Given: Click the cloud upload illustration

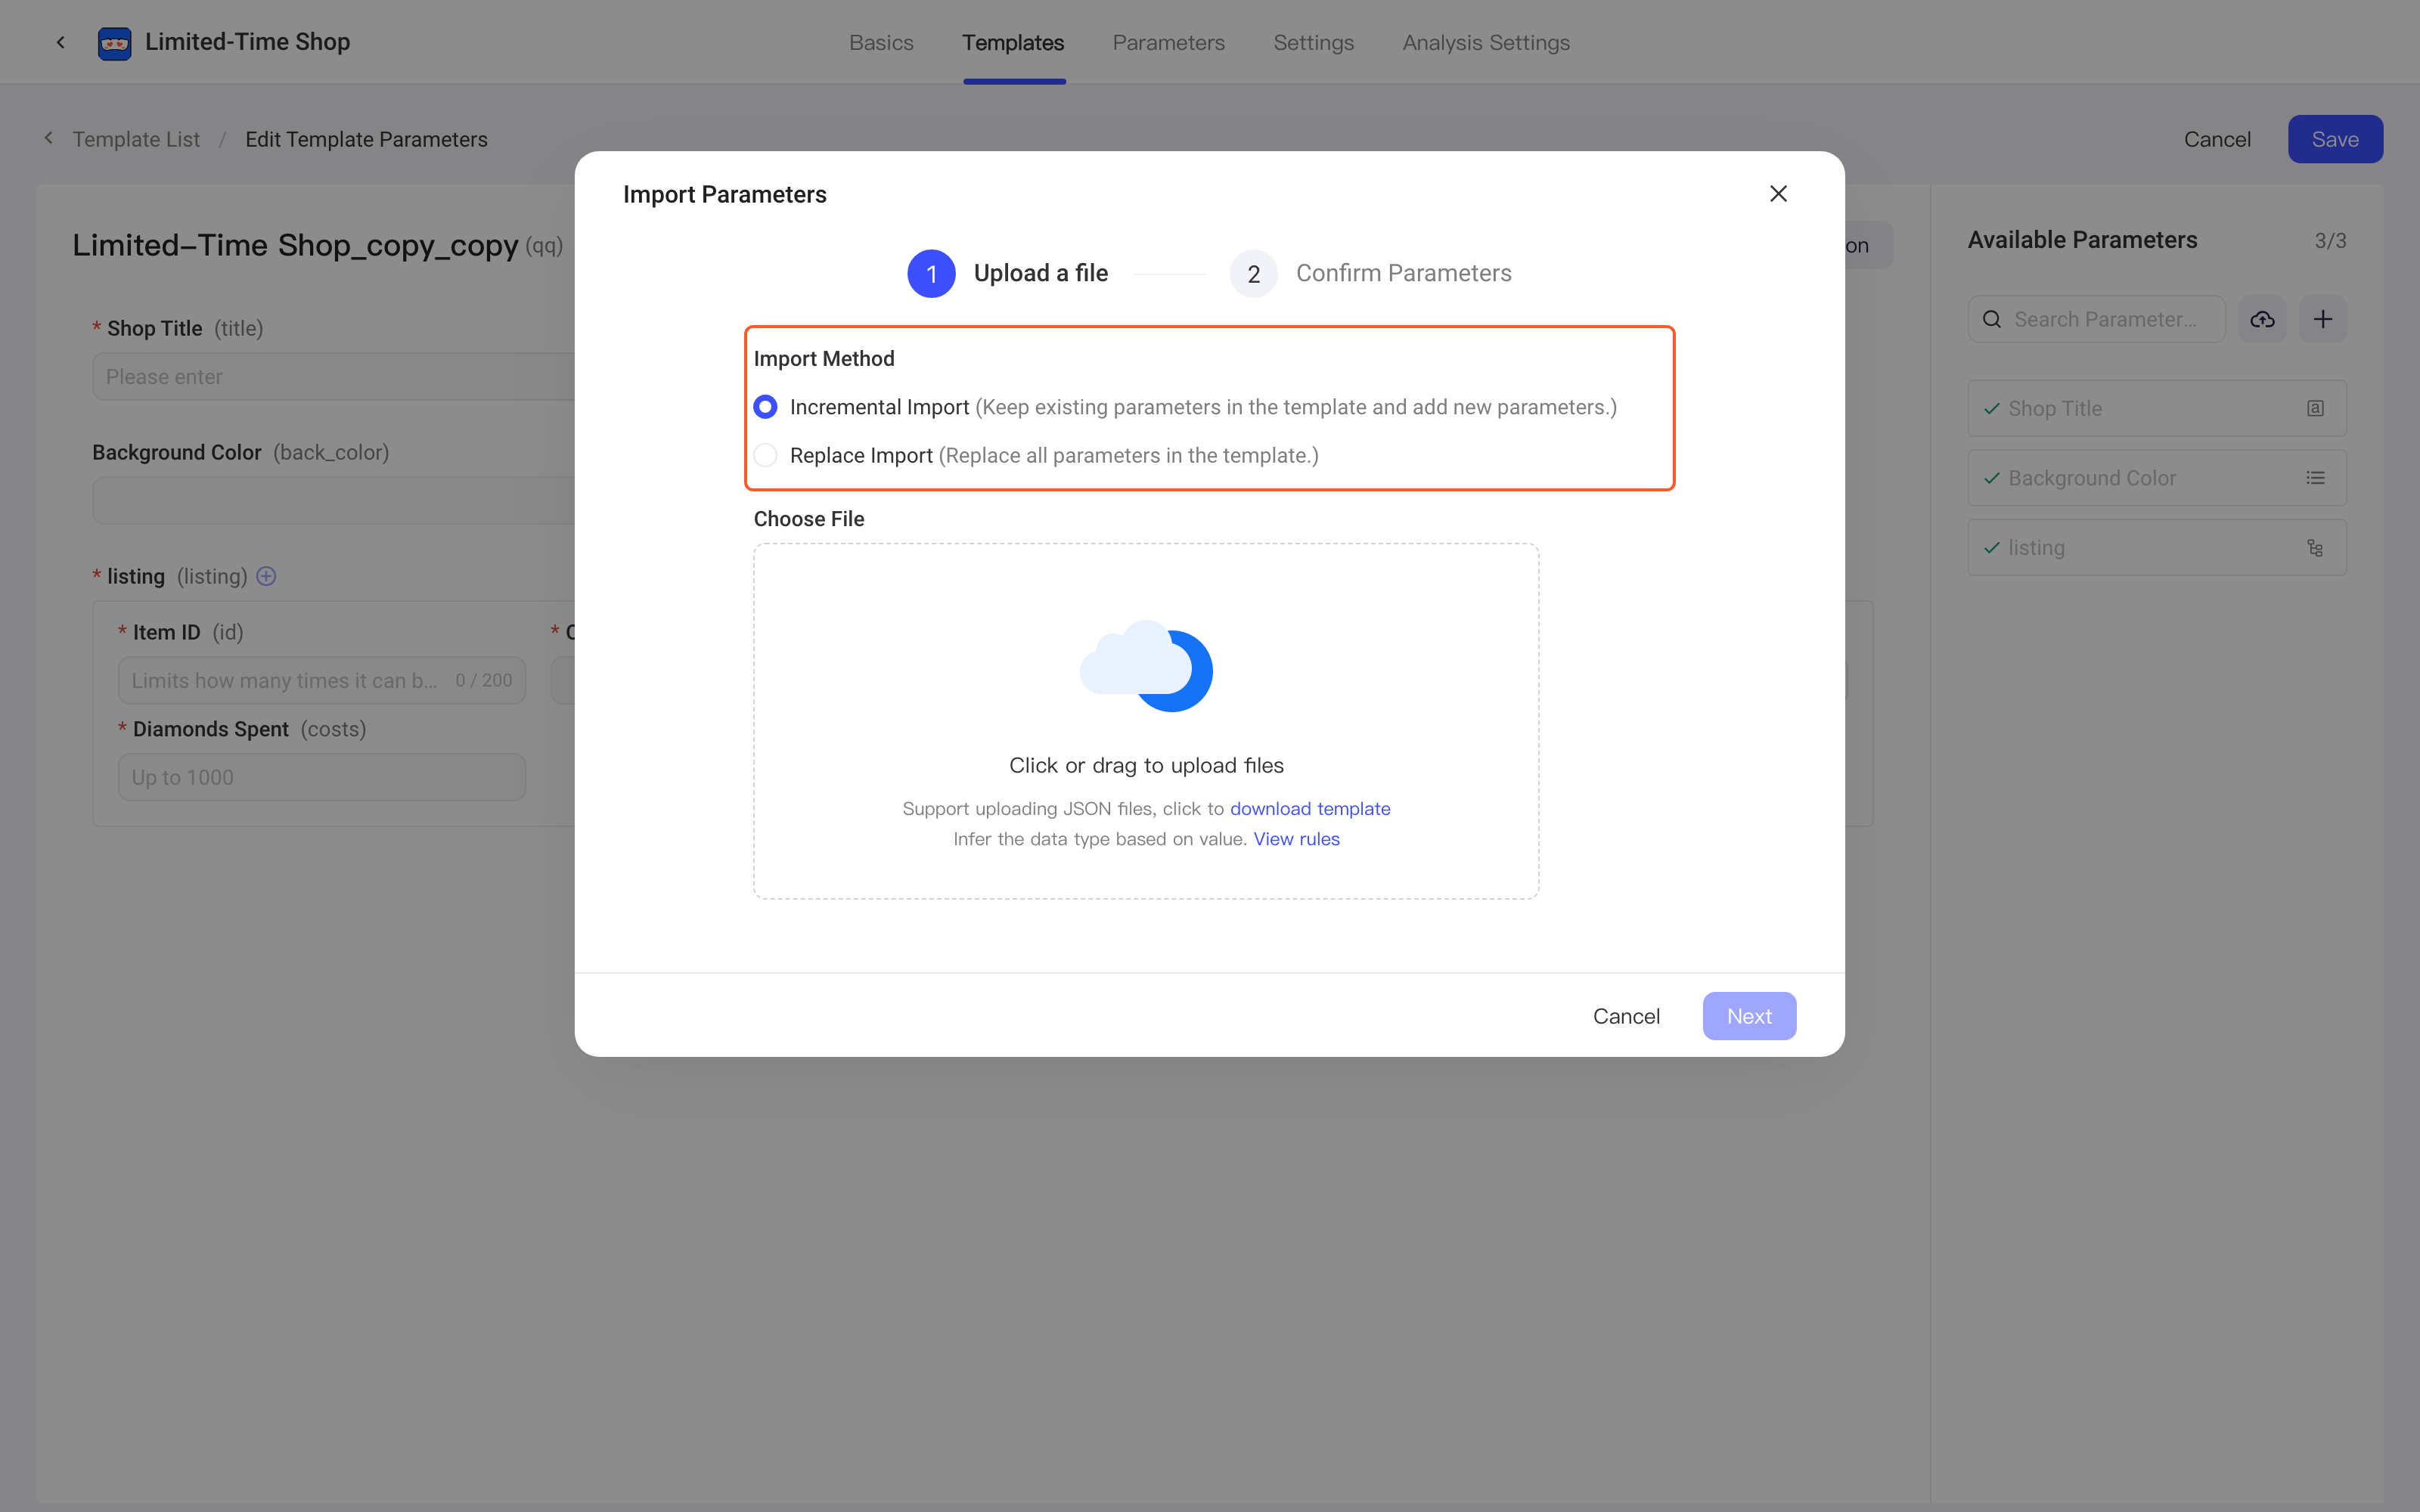Looking at the screenshot, I should click(1146, 666).
